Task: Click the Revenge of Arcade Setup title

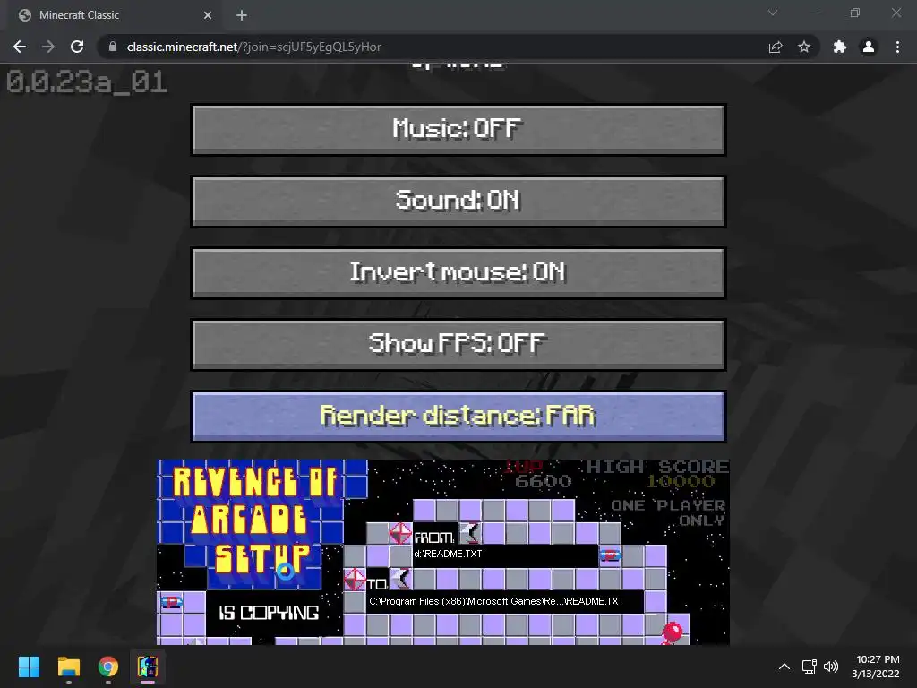Action: (x=255, y=520)
